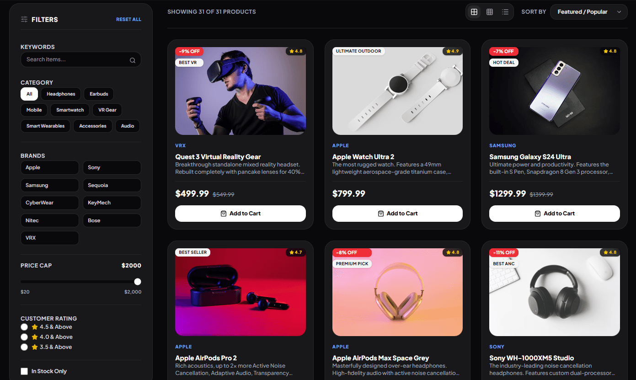Select the All category chip
636x380 pixels.
tap(29, 94)
